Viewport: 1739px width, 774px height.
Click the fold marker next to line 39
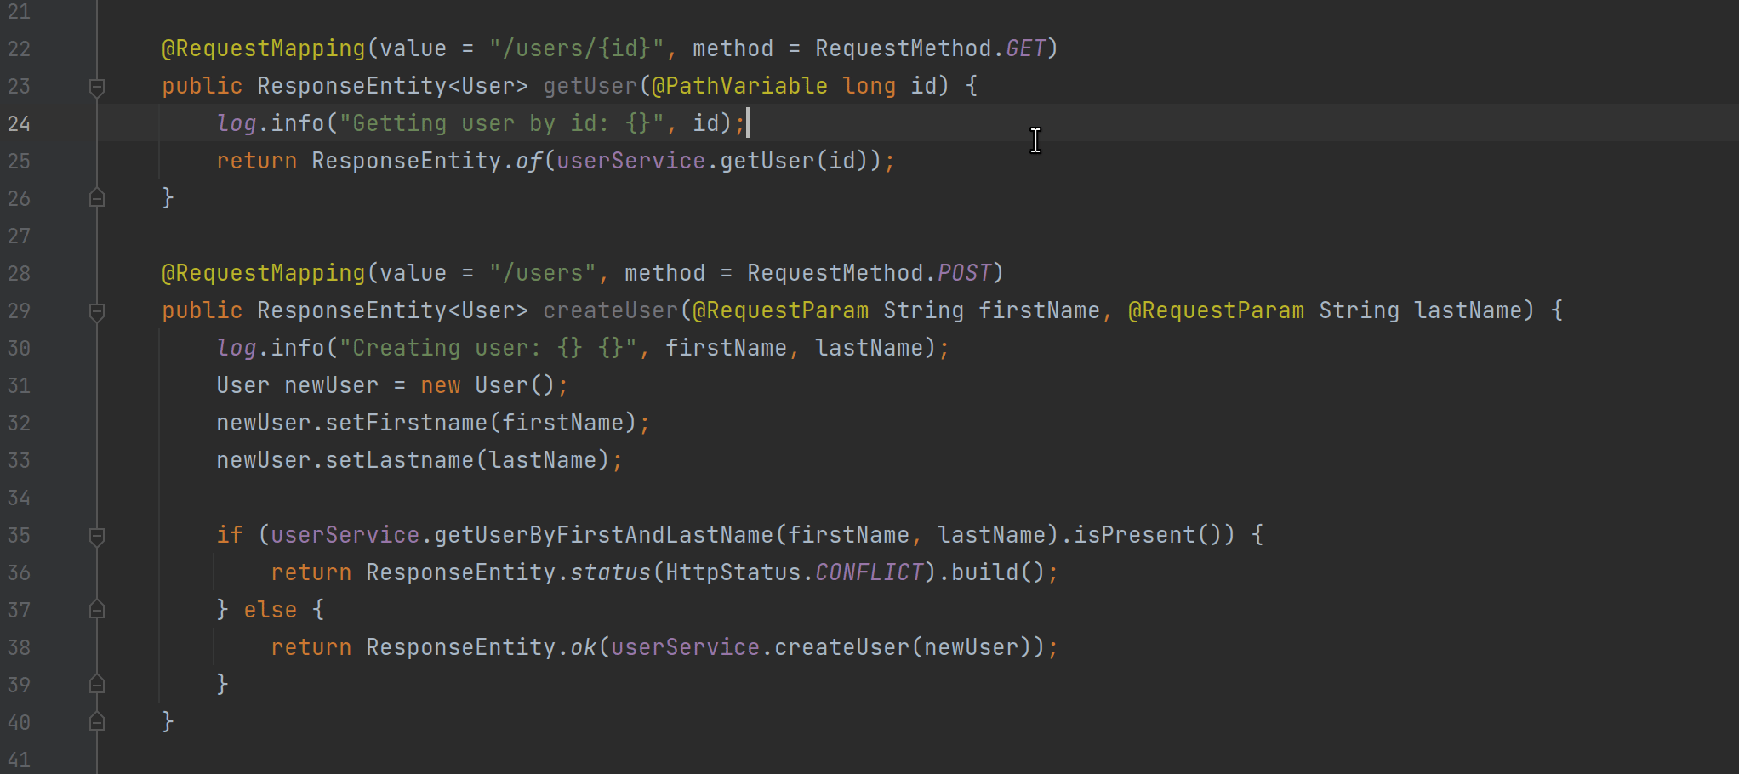point(96,684)
